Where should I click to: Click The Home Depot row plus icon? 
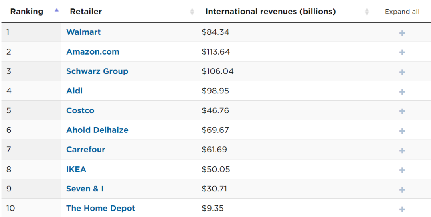pos(402,209)
